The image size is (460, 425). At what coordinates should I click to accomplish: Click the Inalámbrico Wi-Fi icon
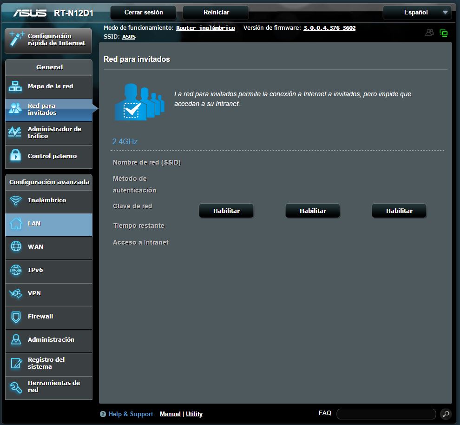tap(16, 200)
